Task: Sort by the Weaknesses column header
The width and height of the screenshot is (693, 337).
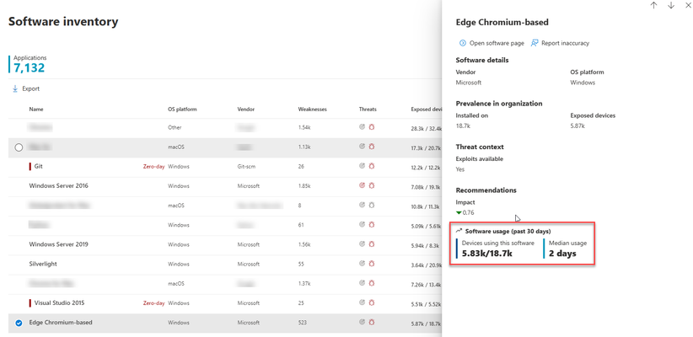Action: point(312,109)
